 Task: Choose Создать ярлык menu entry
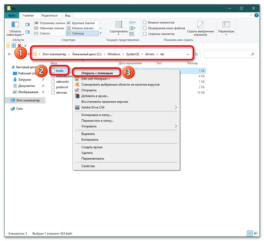(92, 147)
